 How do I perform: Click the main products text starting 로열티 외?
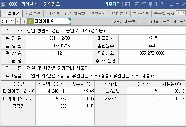91,76
